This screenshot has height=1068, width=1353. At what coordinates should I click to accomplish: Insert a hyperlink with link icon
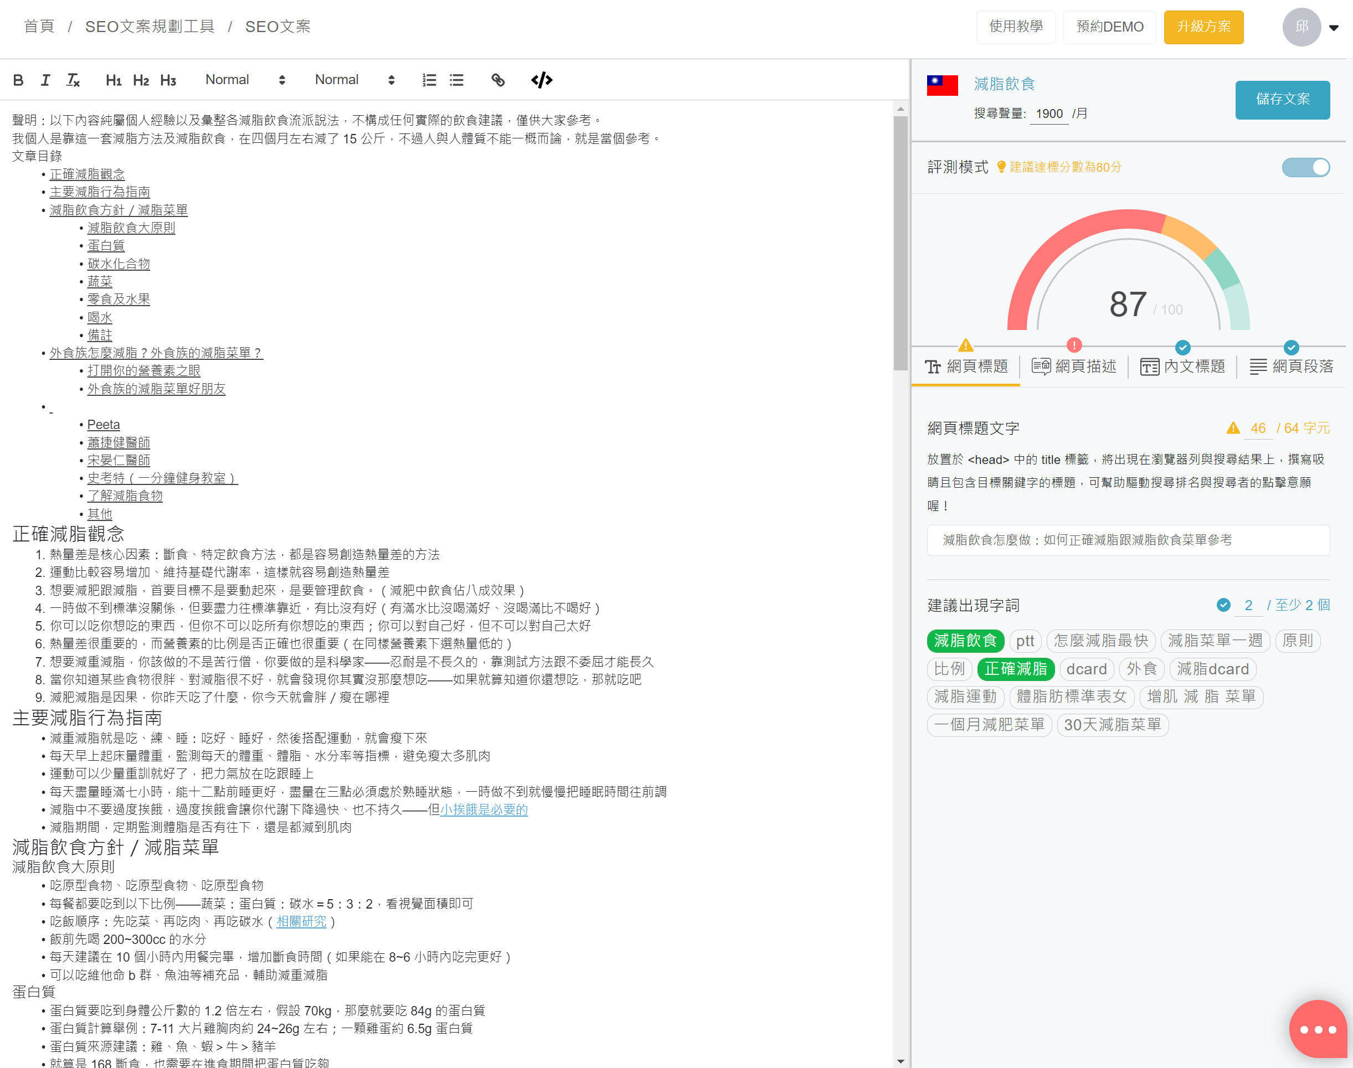pos(498,80)
